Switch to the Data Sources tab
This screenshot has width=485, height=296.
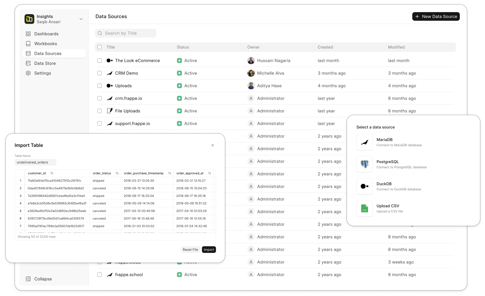(47, 53)
